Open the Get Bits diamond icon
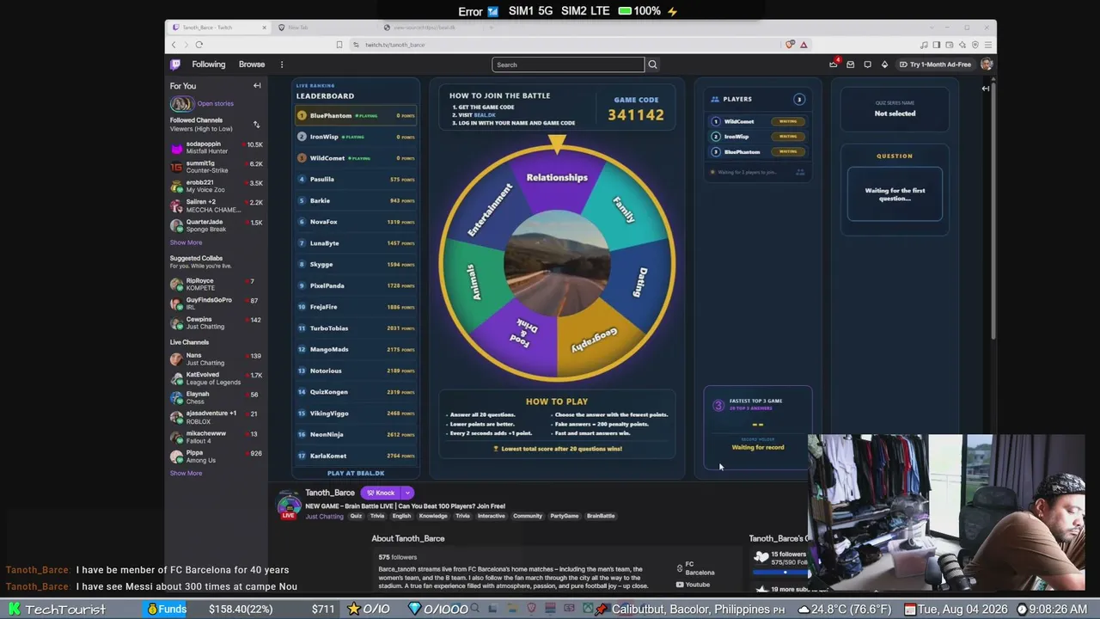The width and height of the screenshot is (1100, 619). click(884, 64)
